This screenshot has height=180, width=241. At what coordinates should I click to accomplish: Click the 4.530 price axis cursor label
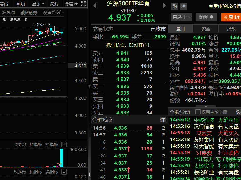point(78,66)
